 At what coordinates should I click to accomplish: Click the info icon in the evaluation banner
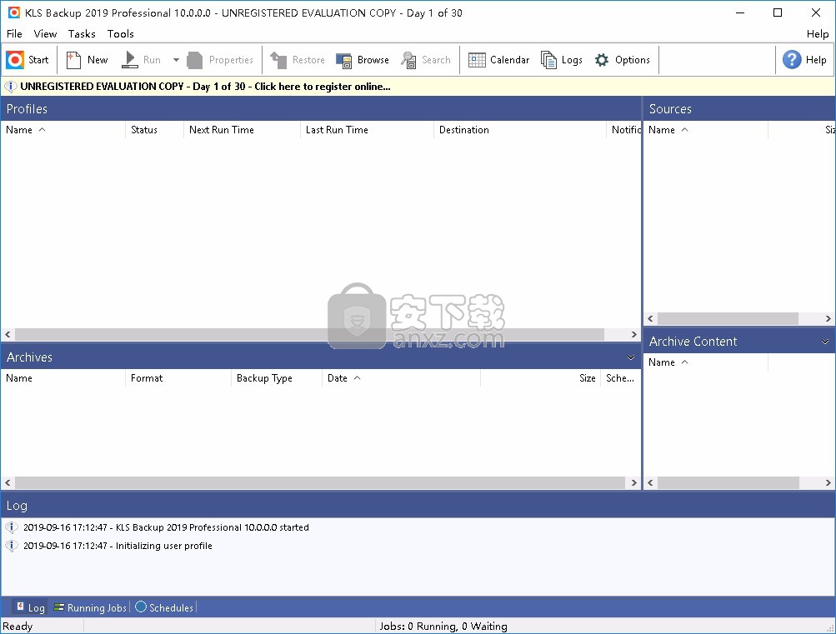(10, 87)
